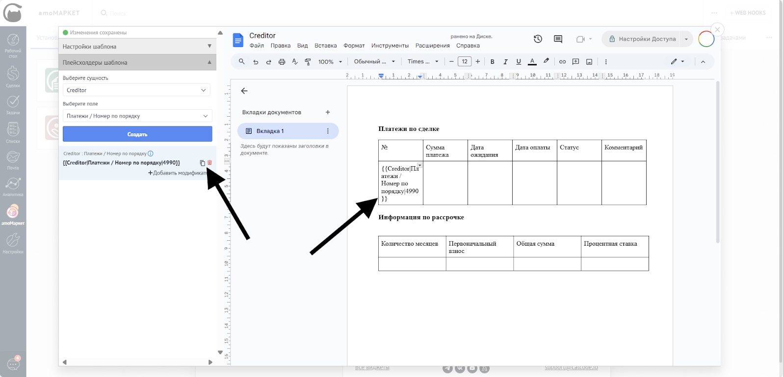
Task: Open the entity dropdown showing Creditor
Action: 136,90
